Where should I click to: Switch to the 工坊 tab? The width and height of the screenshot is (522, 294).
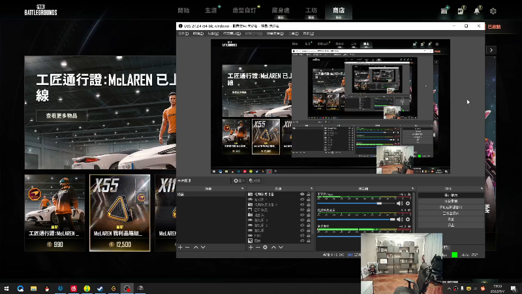coord(311,11)
